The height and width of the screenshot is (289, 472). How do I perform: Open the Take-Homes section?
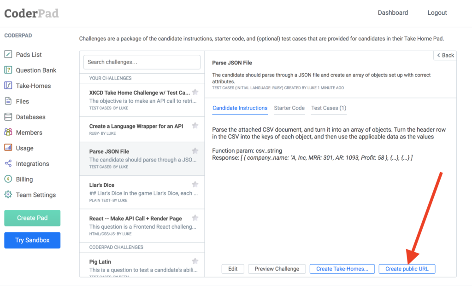click(x=33, y=86)
